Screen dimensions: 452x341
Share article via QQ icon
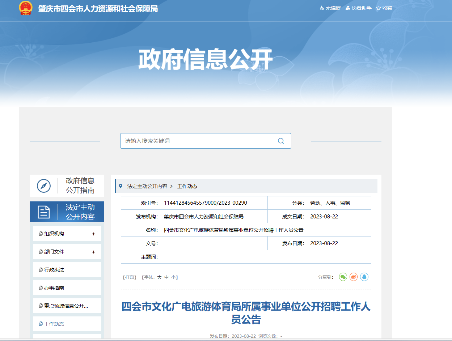click(x=364, y=277)
